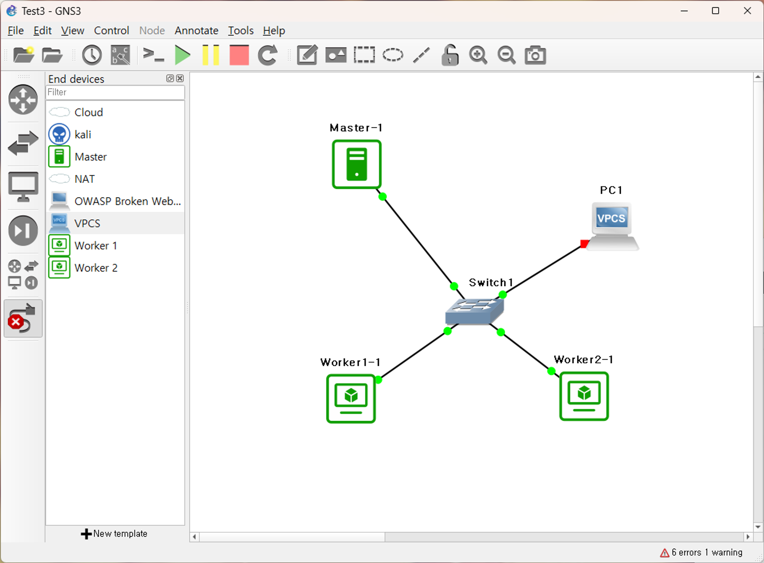Viewport: 764px width, 563px height.
Task: Click the New blank project icon
Action: click(24, 55)
